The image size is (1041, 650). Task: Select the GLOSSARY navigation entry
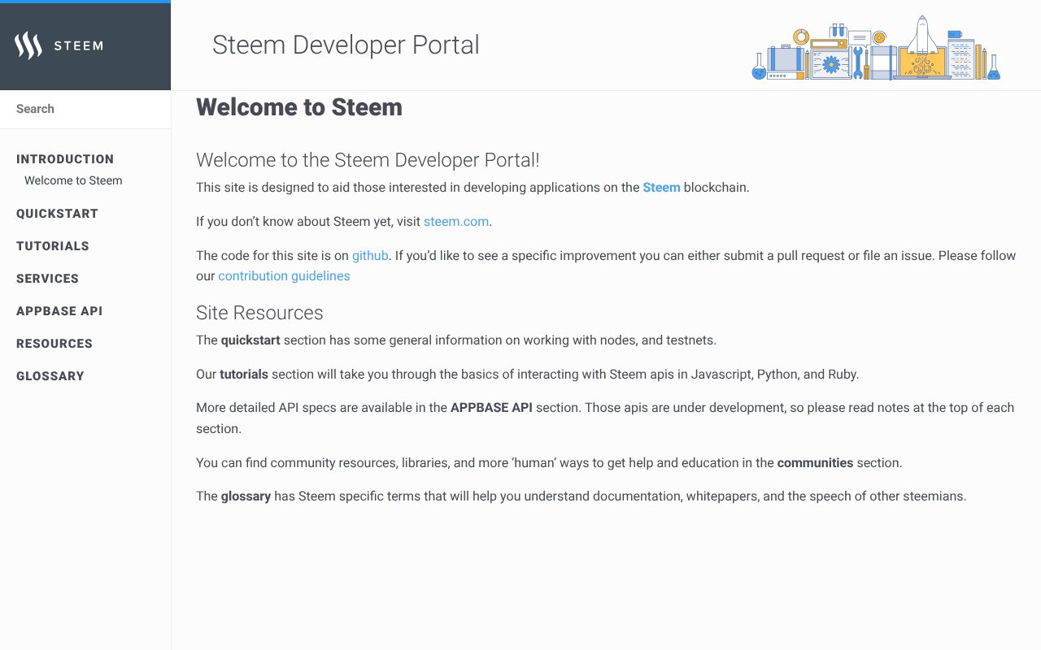tap(50, 375)
